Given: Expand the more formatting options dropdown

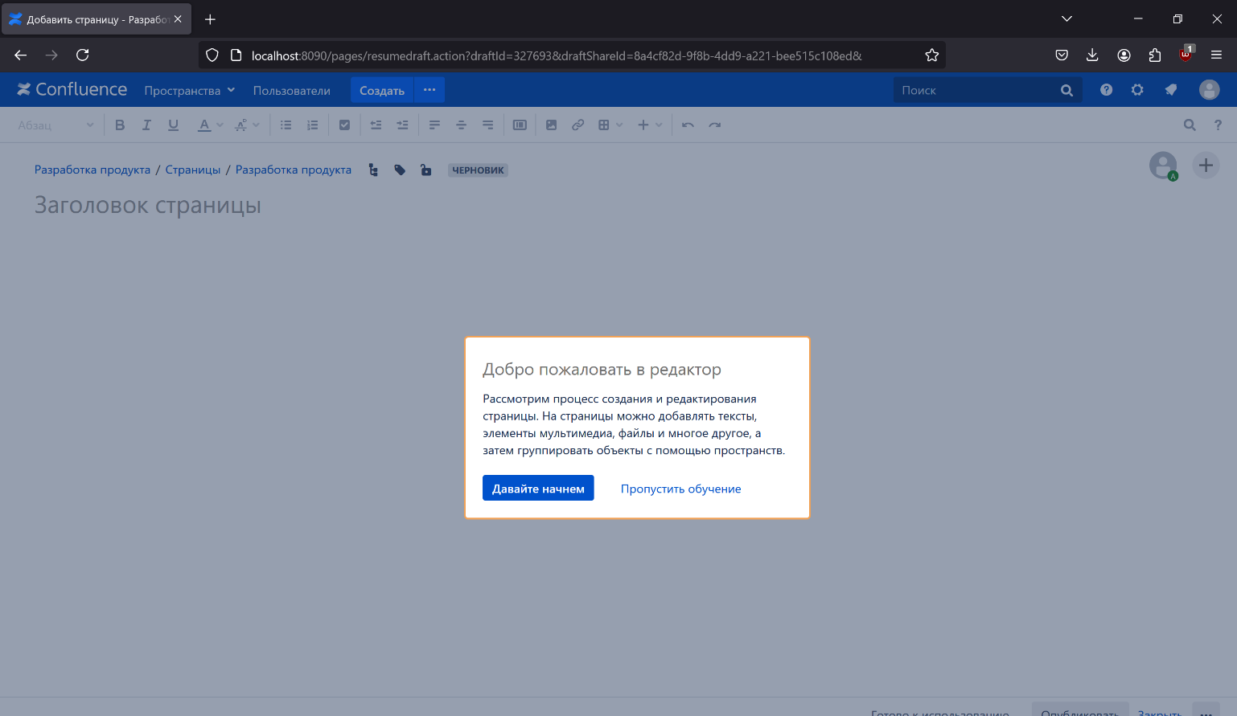Looking at the screenshot, I should click(x=247, y=125).
